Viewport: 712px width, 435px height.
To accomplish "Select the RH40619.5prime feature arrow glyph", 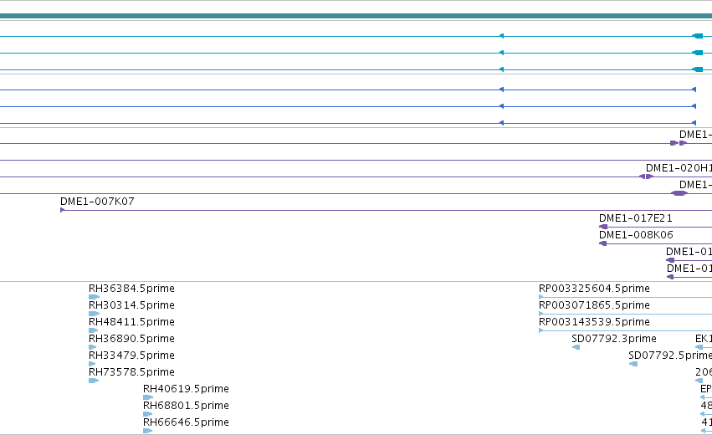I will pyautogui.click(x=148, y=397).
